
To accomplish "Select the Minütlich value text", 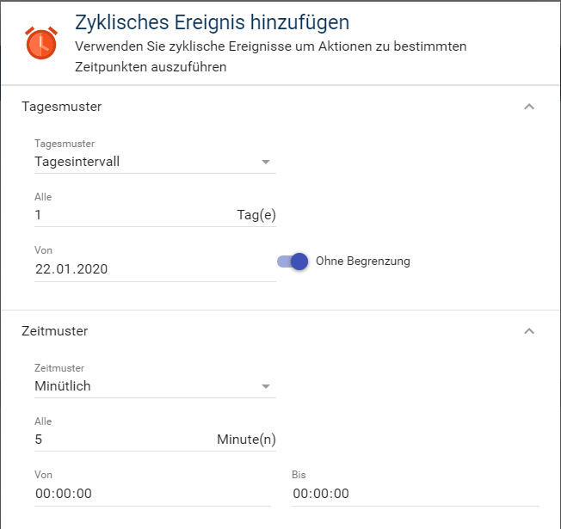I will 63,386.
